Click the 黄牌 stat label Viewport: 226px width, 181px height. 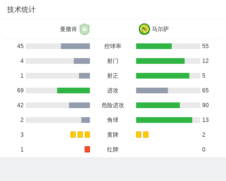pos(113,135)
